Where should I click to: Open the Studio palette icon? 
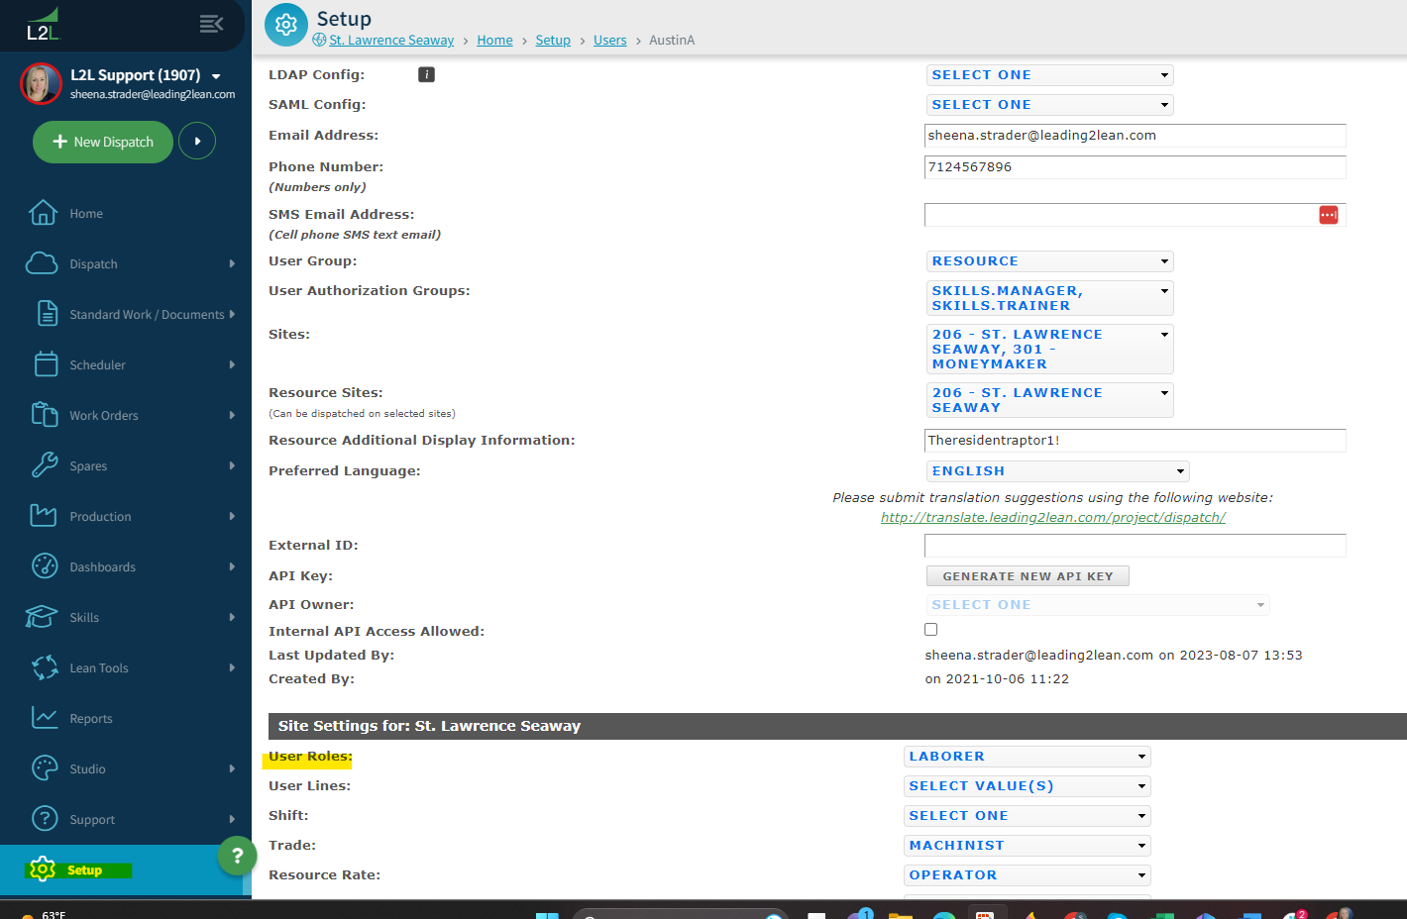click(x=45, y=768)
